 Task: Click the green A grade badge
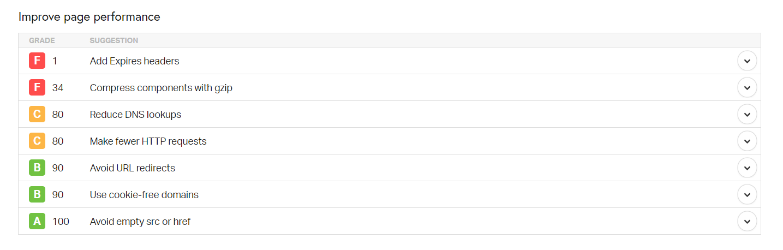37,221
